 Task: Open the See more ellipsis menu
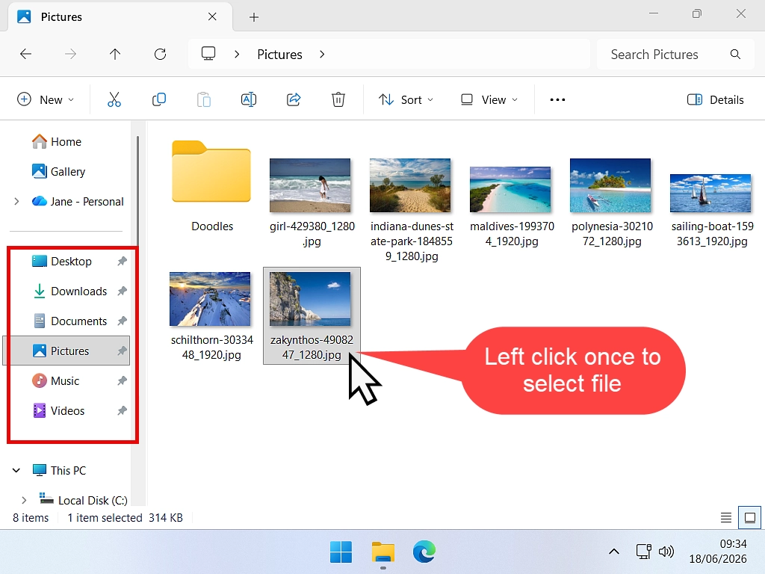[x=557, y=99]
